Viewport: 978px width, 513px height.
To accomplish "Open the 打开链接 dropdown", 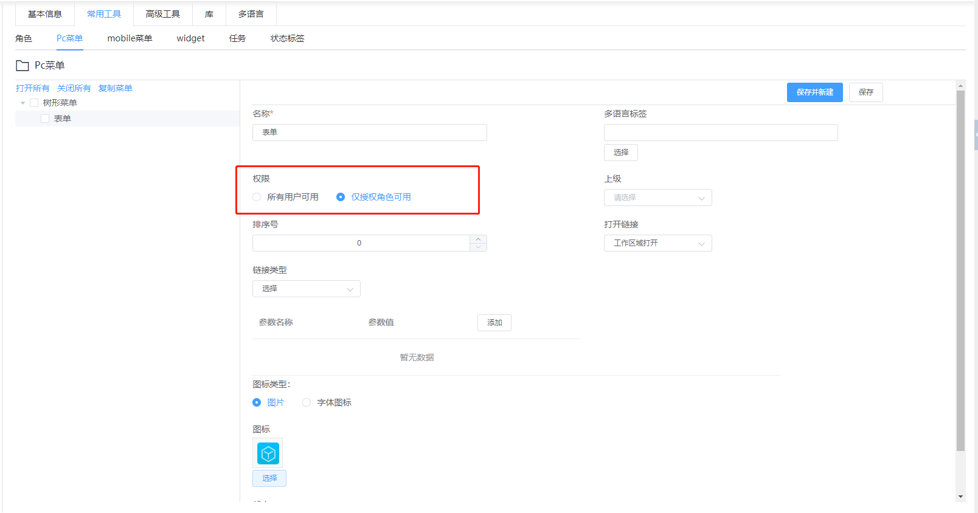I will click(x=657, y=243).
